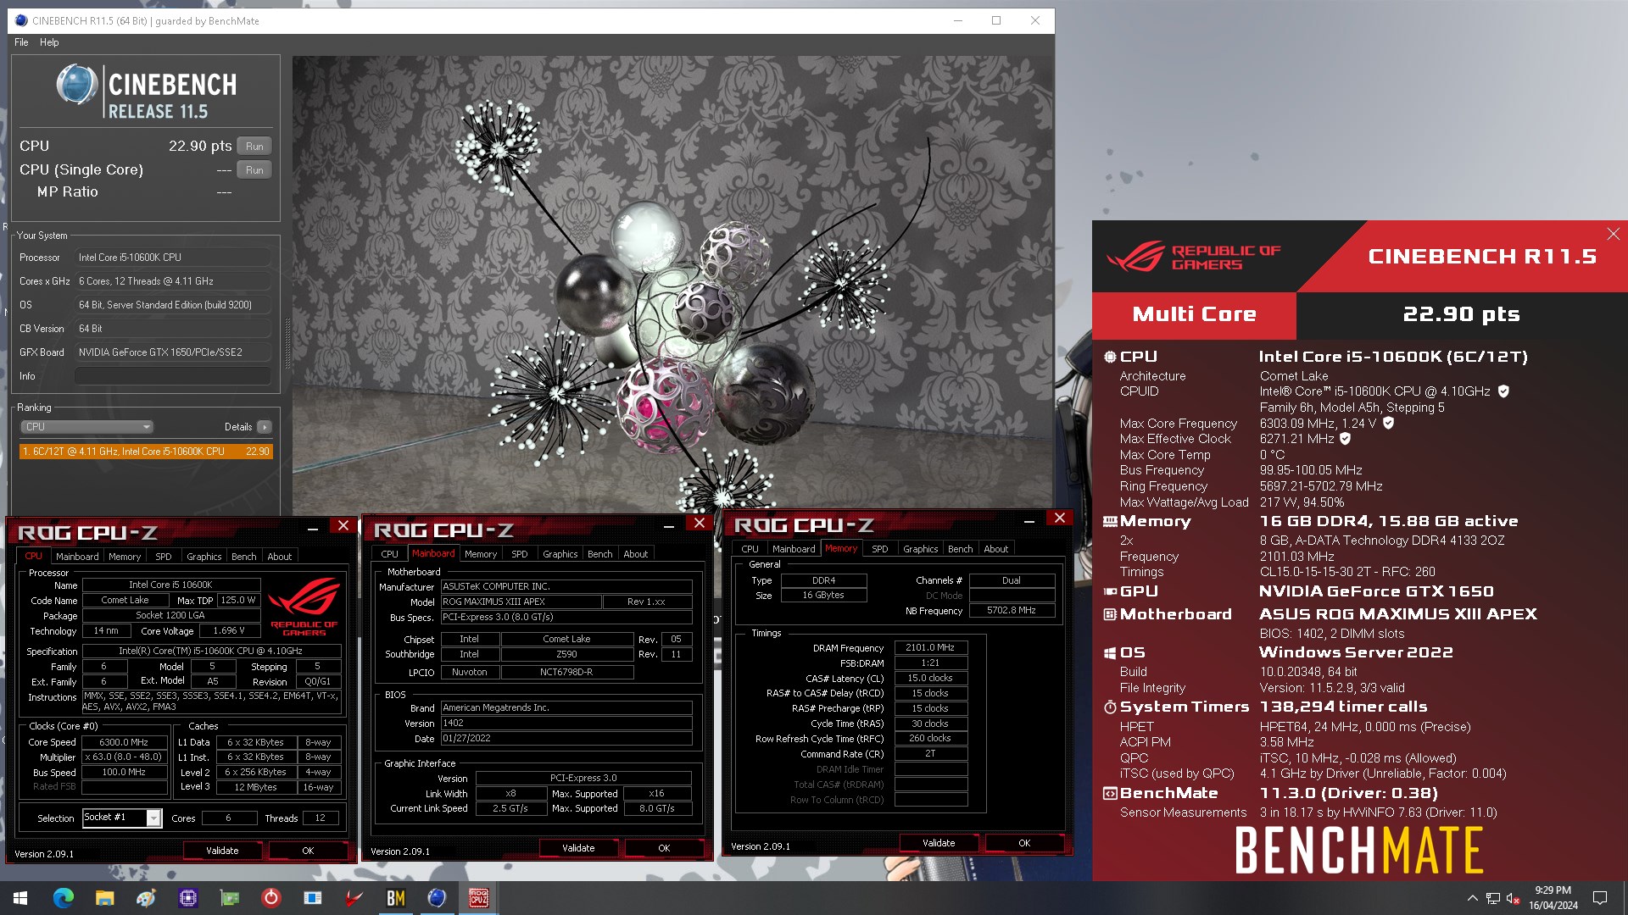The height and width of the screenshot is (915, 1628).
Task: Click the BIOS Version 1402 field
Action: (566, 724)
